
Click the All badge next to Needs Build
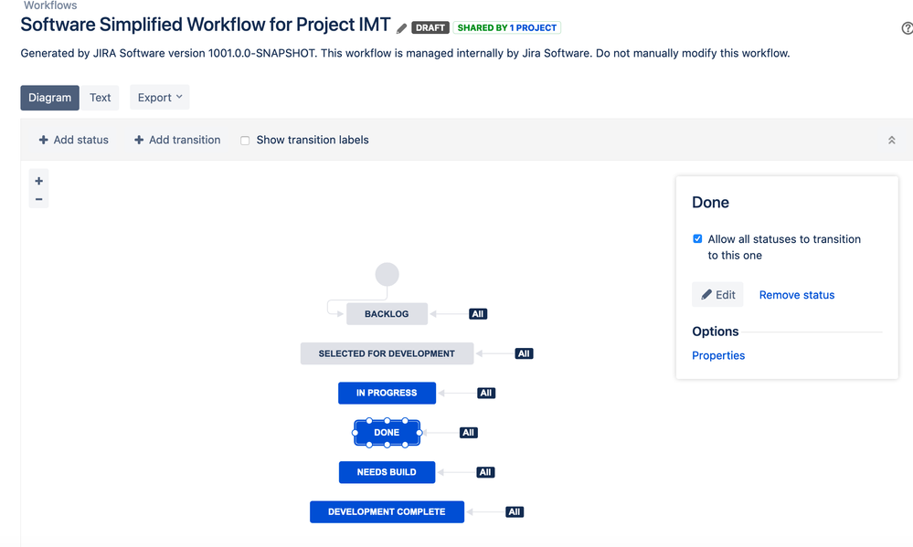(x=485, y=472)
